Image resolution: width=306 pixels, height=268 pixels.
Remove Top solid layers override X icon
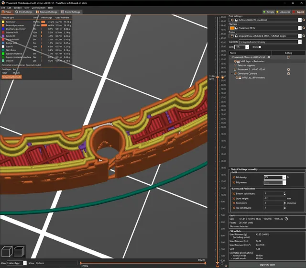(x=234, y=208)
